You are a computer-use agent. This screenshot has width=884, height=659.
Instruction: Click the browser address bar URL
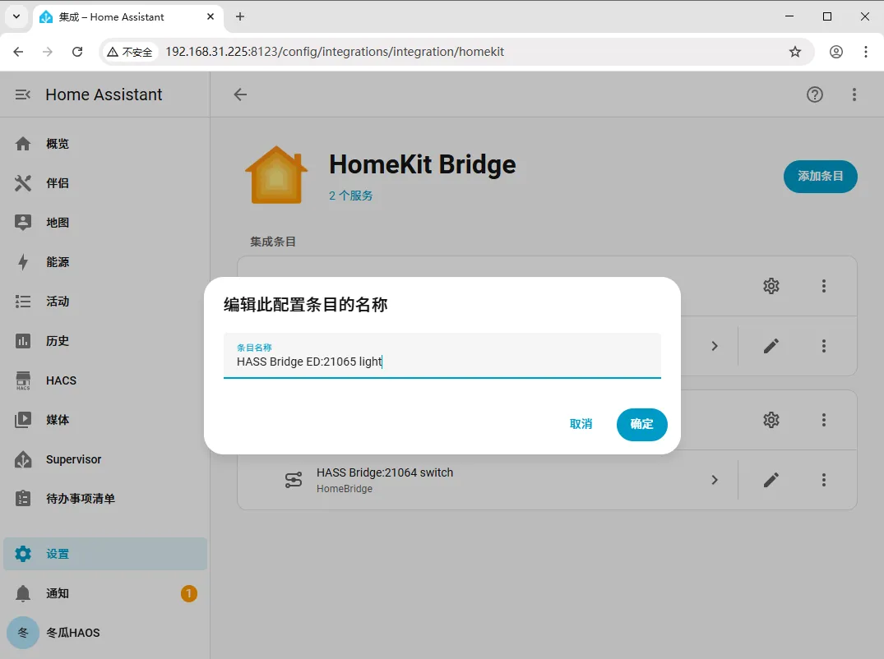(335, 52)
